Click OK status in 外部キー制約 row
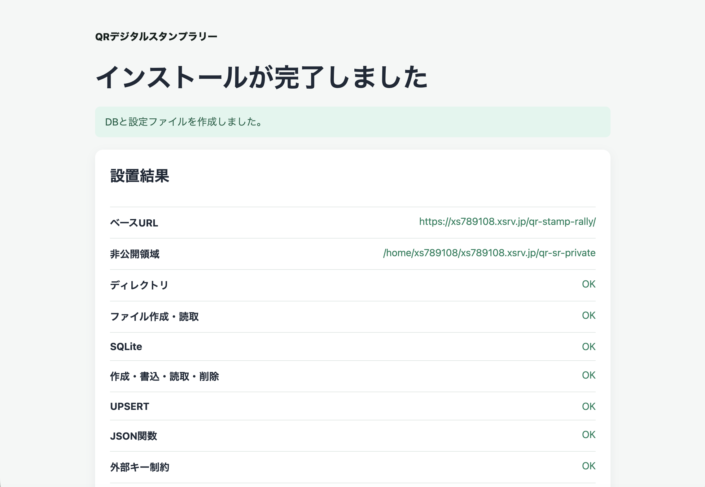Image resolution: width=705 pixels, height=487 pixels. click(589, 466)
